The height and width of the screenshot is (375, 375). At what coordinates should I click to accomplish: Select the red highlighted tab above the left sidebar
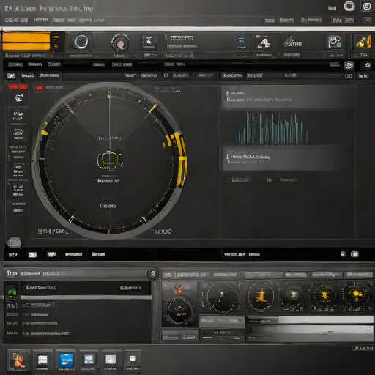[18, 86]
